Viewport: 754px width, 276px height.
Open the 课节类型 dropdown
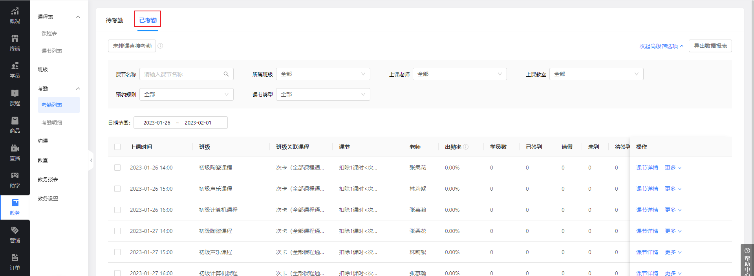point(323,94)
